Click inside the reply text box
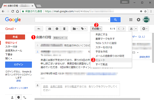The image size is (154, 100). [80, 90]
